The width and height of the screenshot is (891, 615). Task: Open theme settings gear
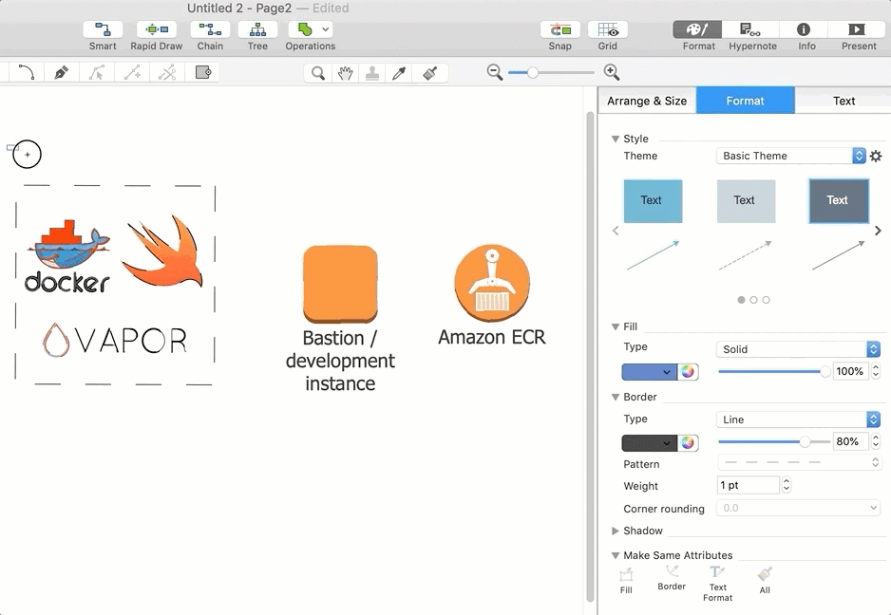876,156
